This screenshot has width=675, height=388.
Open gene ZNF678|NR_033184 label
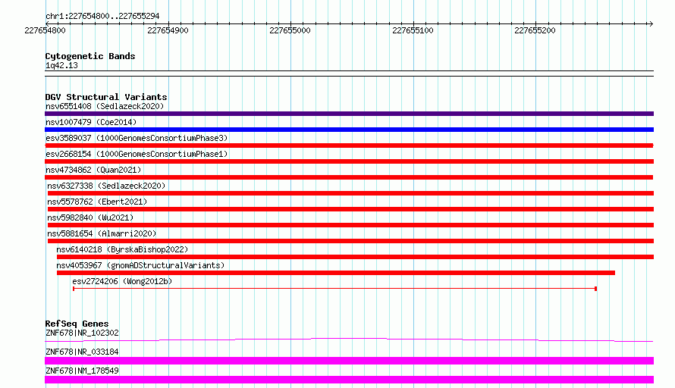coord(82,352)
